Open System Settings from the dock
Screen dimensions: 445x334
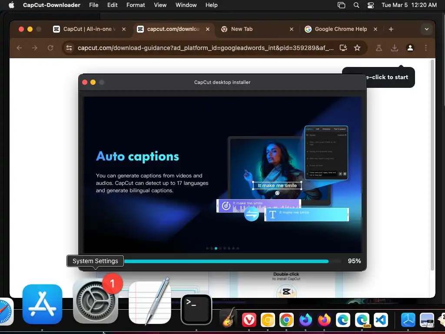pyautogui.click(x=95, y=302)
